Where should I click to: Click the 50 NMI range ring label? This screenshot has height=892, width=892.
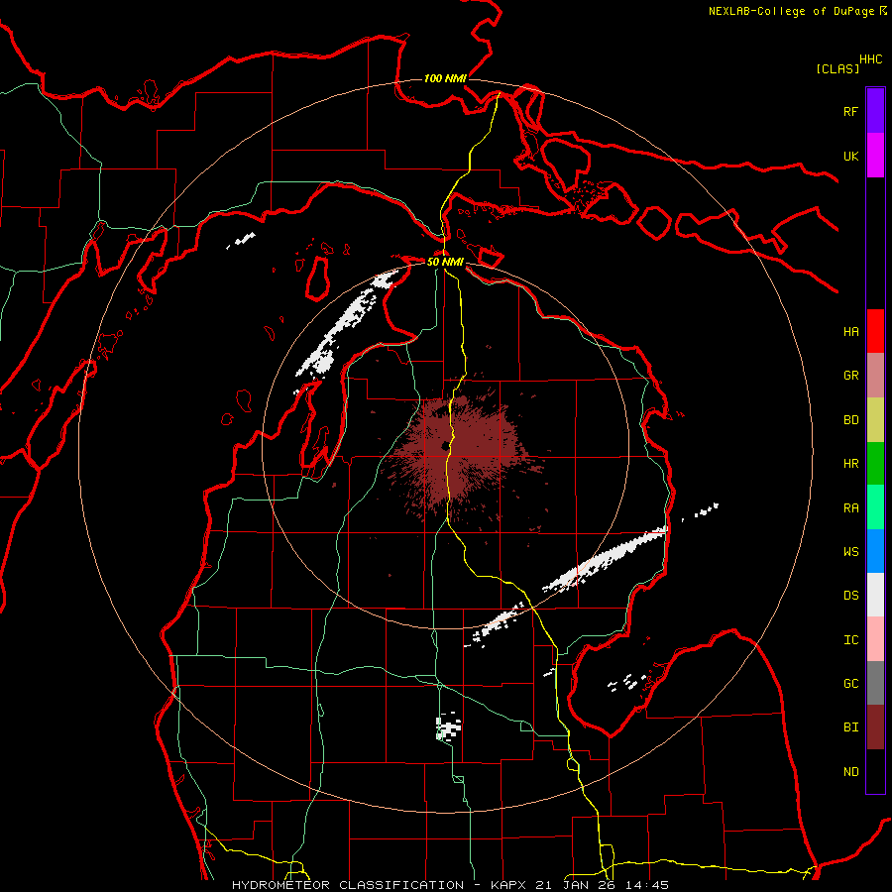pos(445,262)
